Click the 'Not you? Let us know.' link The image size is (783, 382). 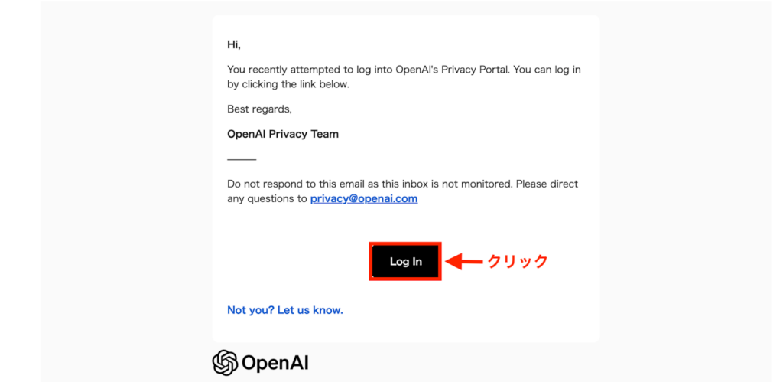tap(285, 310)
